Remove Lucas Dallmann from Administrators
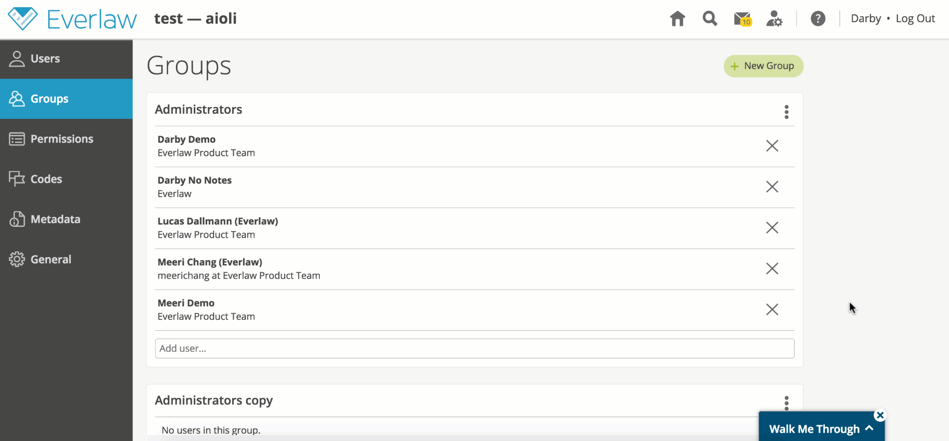The image size is (949, 441). click(772, 228)
